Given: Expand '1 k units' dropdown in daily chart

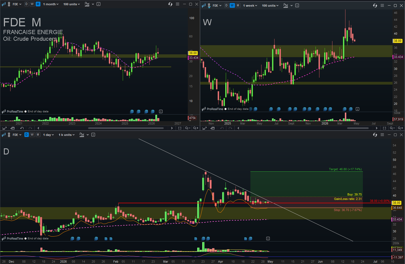Looking at the screenshot, I should coord(67,135).
